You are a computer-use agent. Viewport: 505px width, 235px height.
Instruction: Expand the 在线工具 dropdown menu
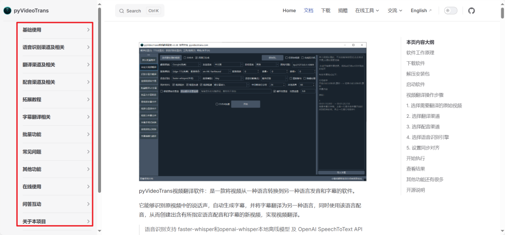(367, 11)
